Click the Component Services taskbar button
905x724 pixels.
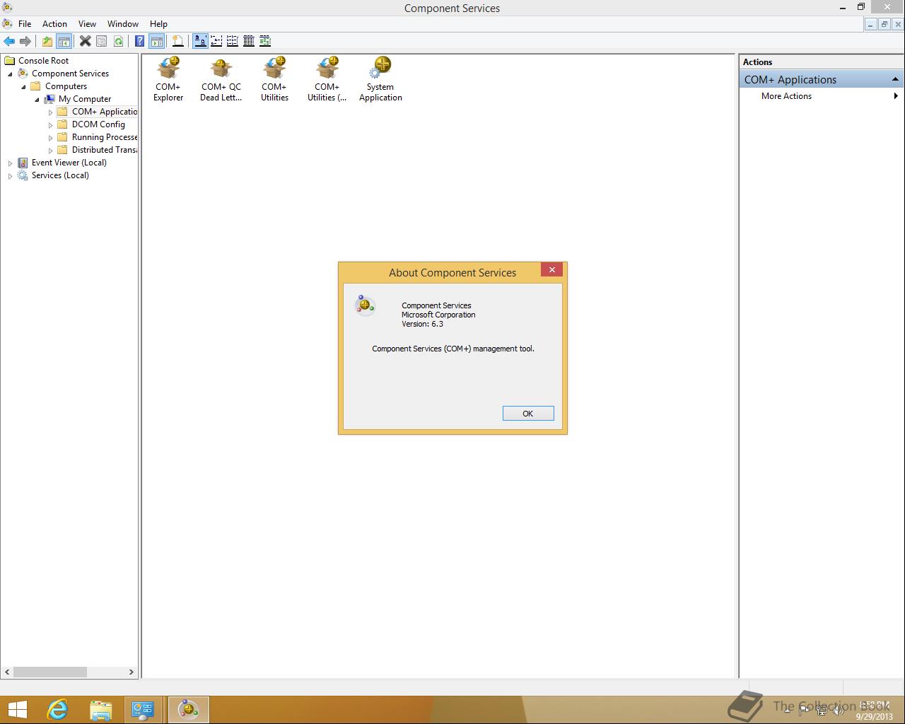click(x=188, y=709)
